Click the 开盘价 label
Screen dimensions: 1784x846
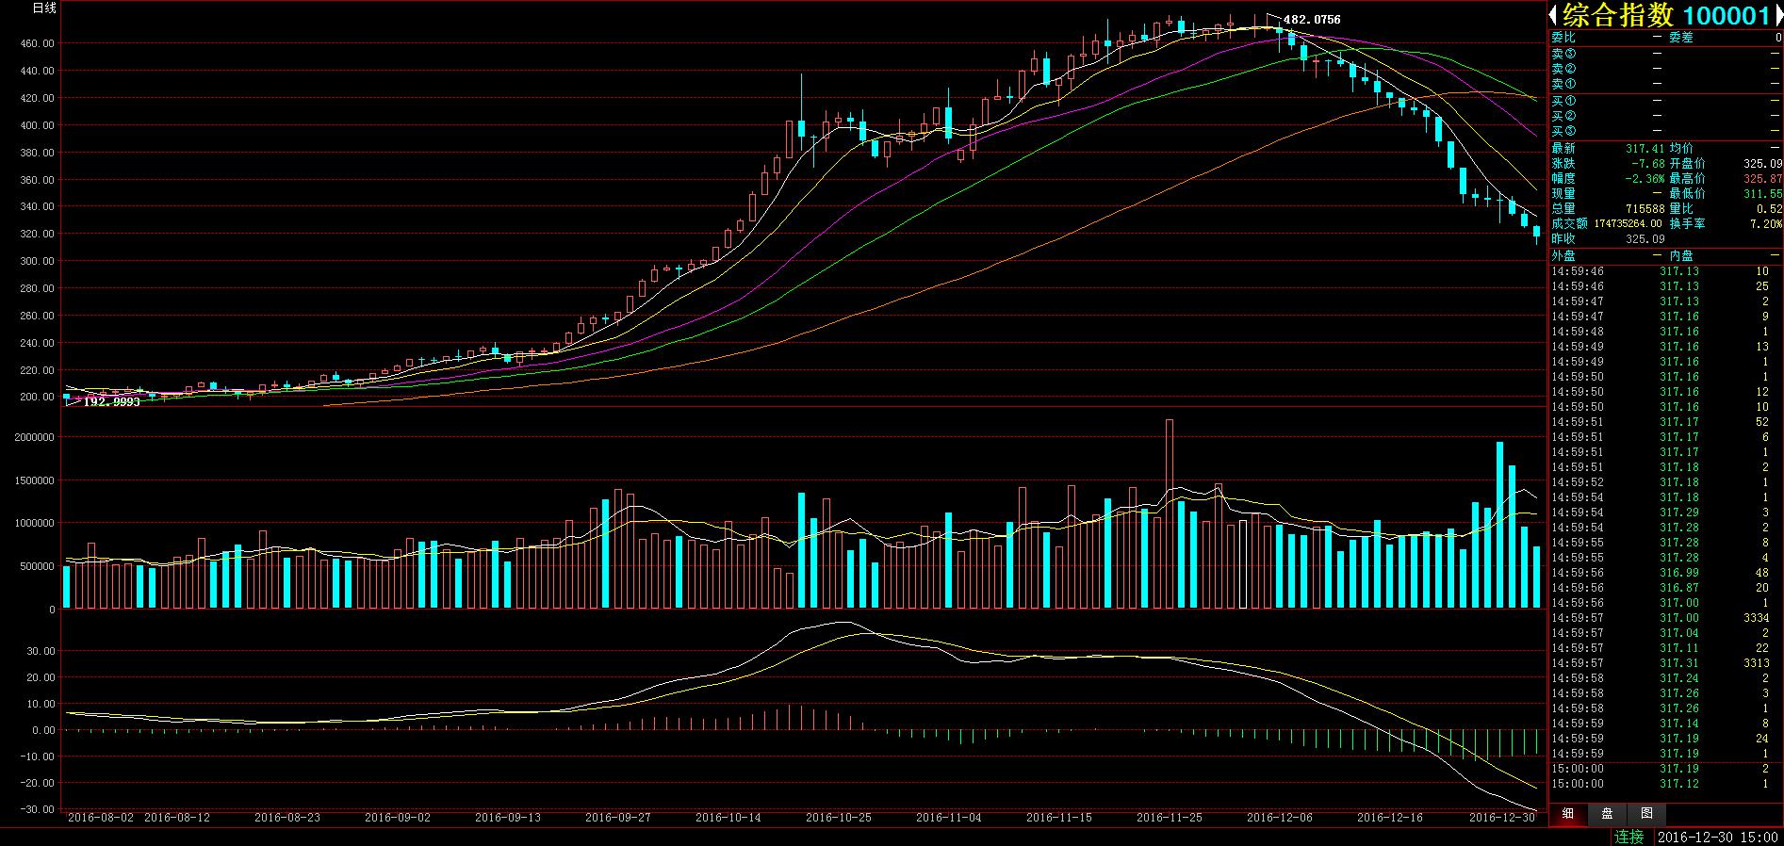coord(1687,164)
